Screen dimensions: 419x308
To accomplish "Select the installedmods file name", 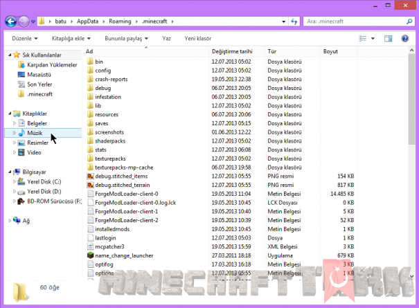I will coord(112,229).
